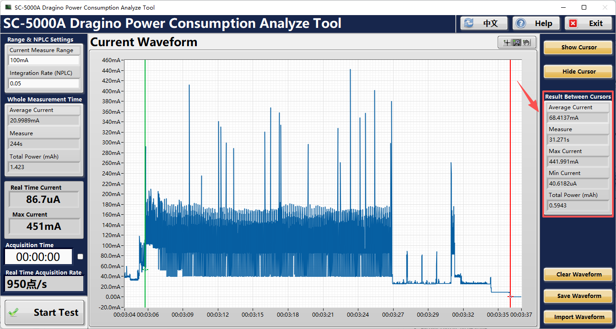This screenshot has width=616, height=329.
Task: Click the 1.423 total power value
Action: click(x=44, y=167)
